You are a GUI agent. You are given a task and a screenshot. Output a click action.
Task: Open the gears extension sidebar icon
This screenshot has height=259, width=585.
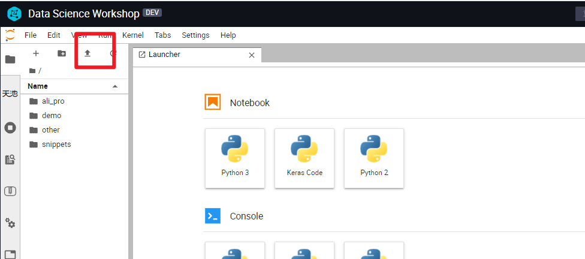click(x=10, y=223)
